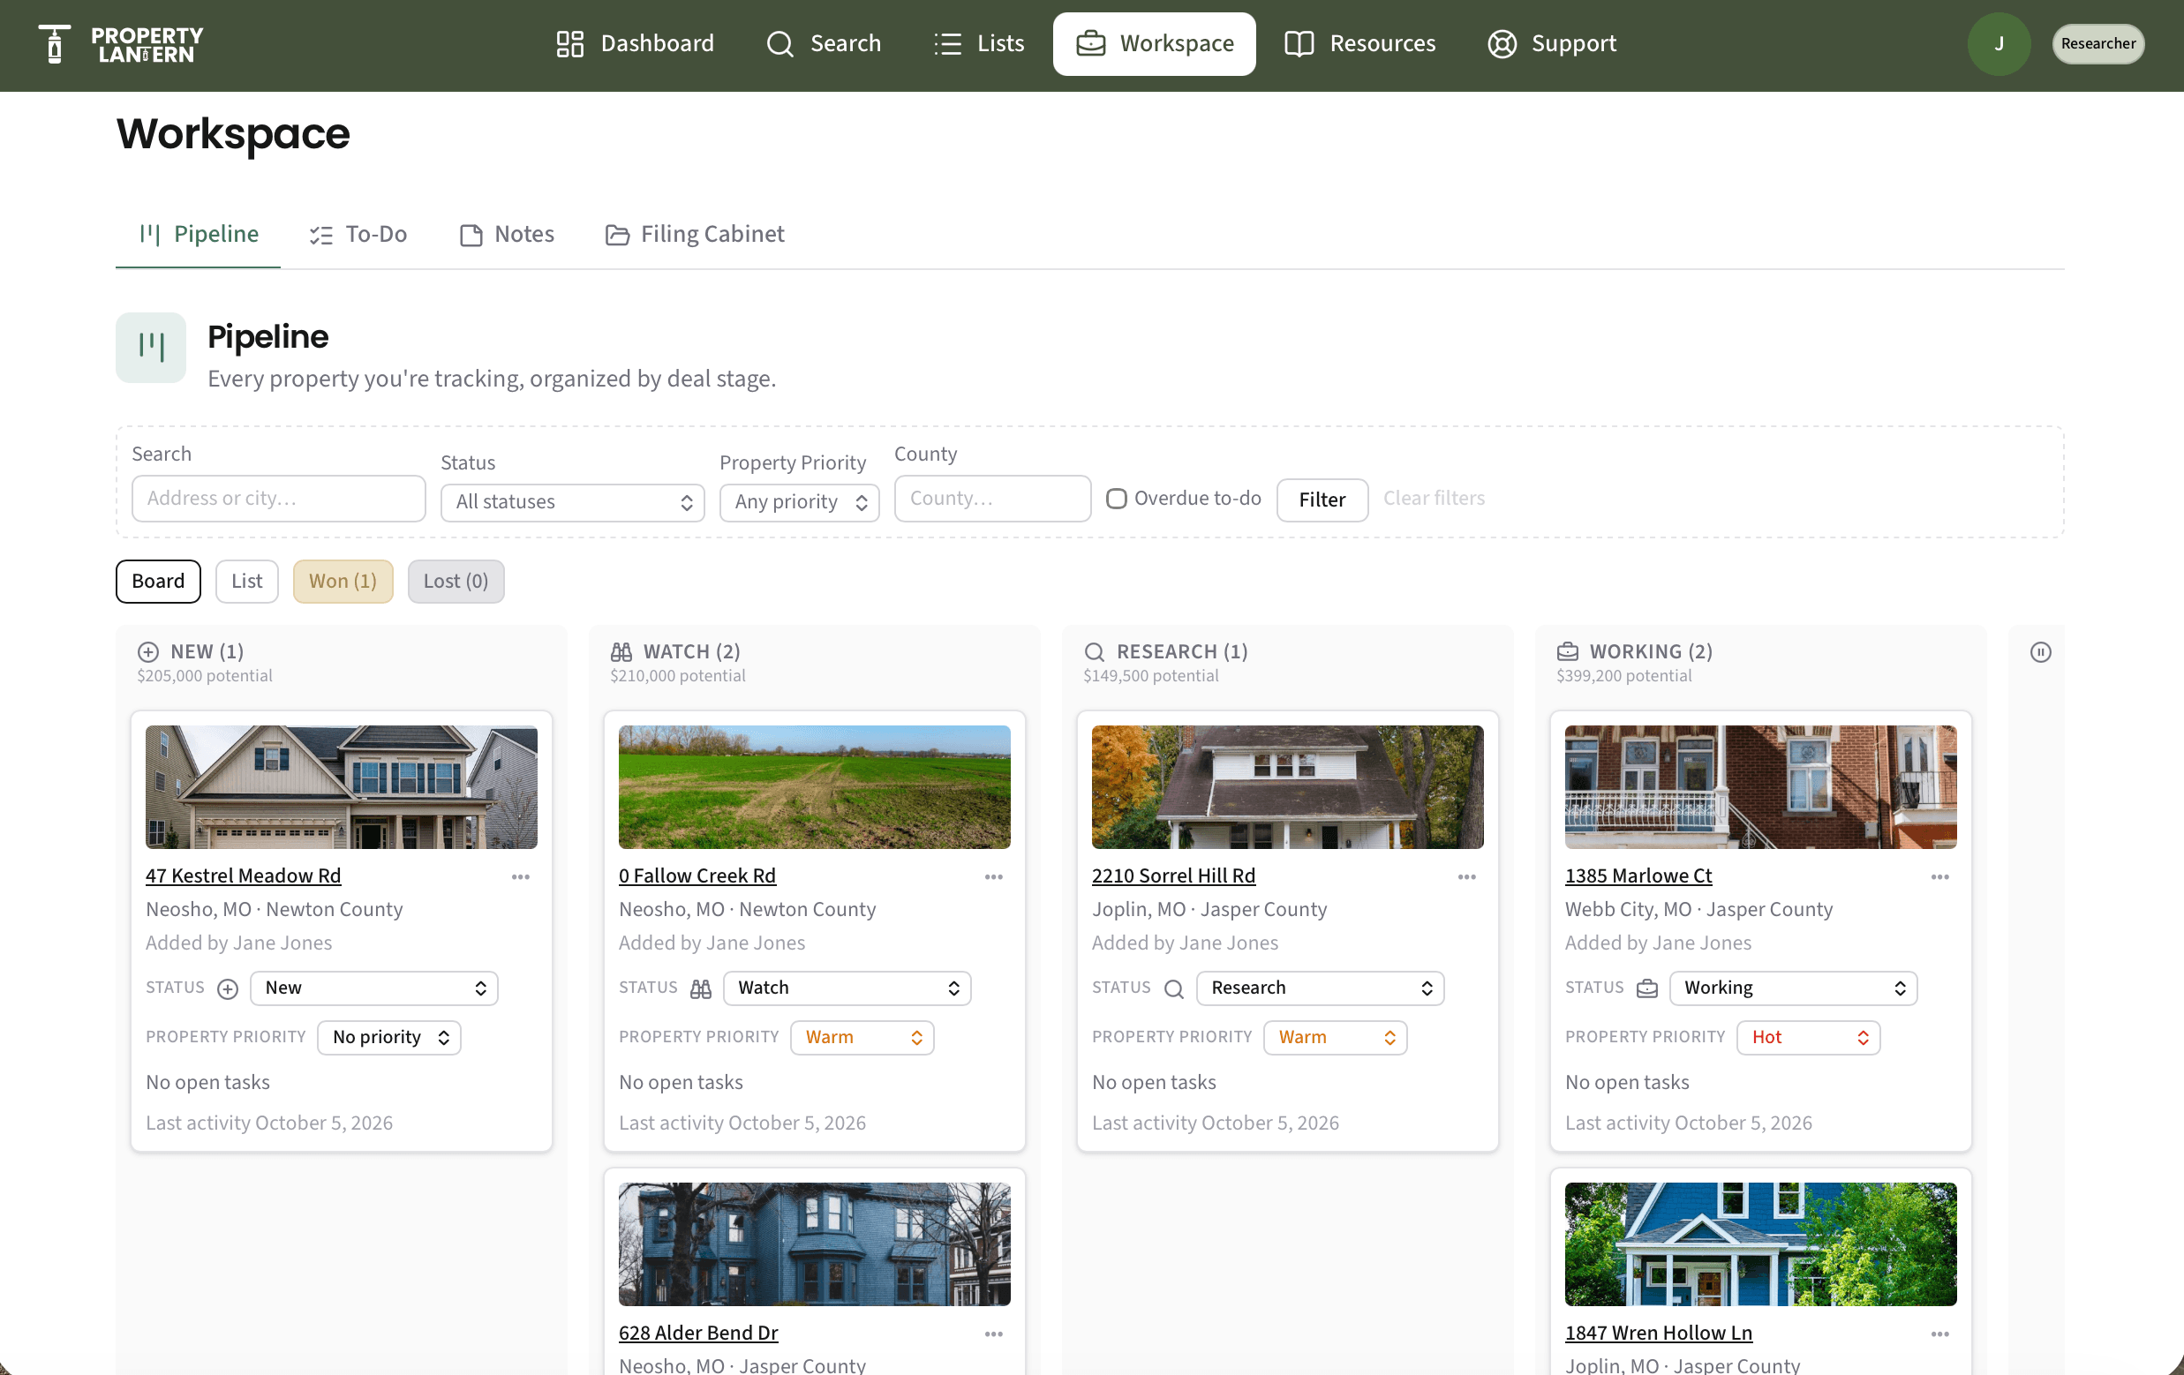The image size is (2184, 1375).
Task: Click magnifier status icon on Sorrel Hill card
Action: pos(1174,988)
